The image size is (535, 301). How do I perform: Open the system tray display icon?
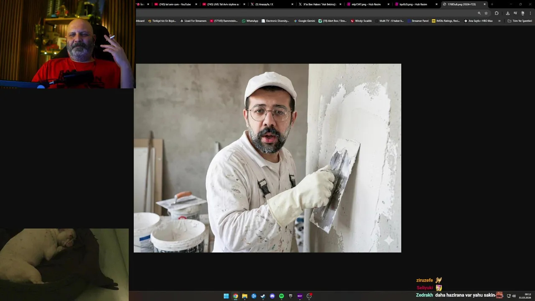509,296
